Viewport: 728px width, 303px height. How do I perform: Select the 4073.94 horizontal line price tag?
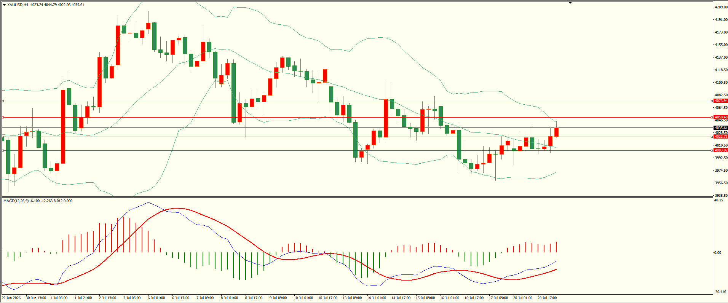(721, 101)
